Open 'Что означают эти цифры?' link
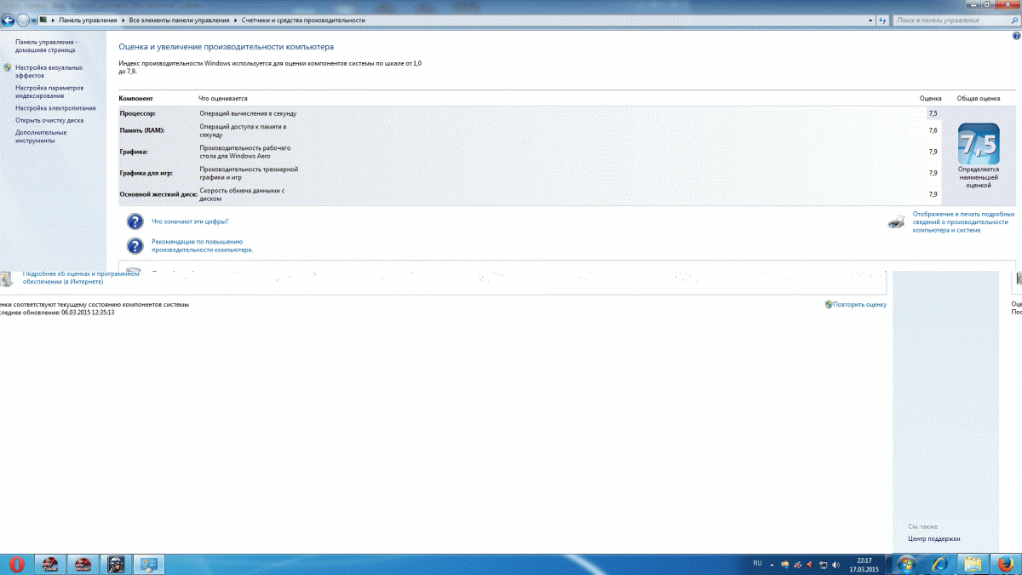This screenshot has height=575, width=1022. [190, 221]
